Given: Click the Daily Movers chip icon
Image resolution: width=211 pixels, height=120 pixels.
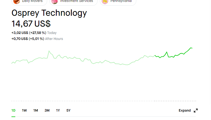Looking at the screenshot, I should (17, 1).
